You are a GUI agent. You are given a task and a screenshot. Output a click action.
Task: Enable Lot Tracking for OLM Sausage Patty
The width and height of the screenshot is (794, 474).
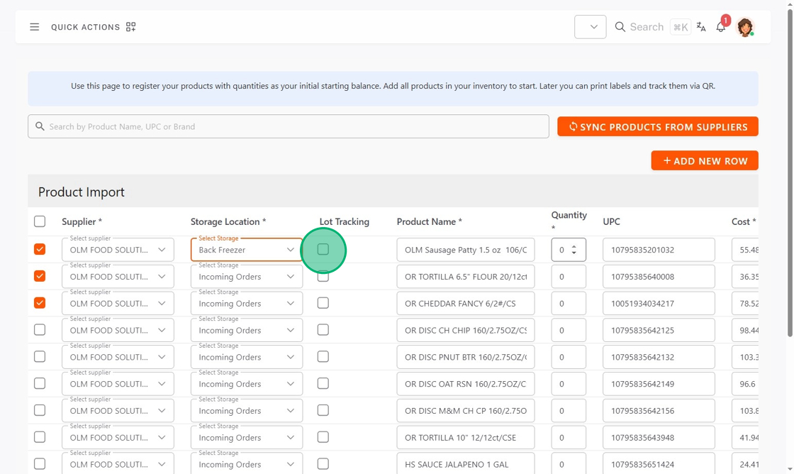point(323,250)
